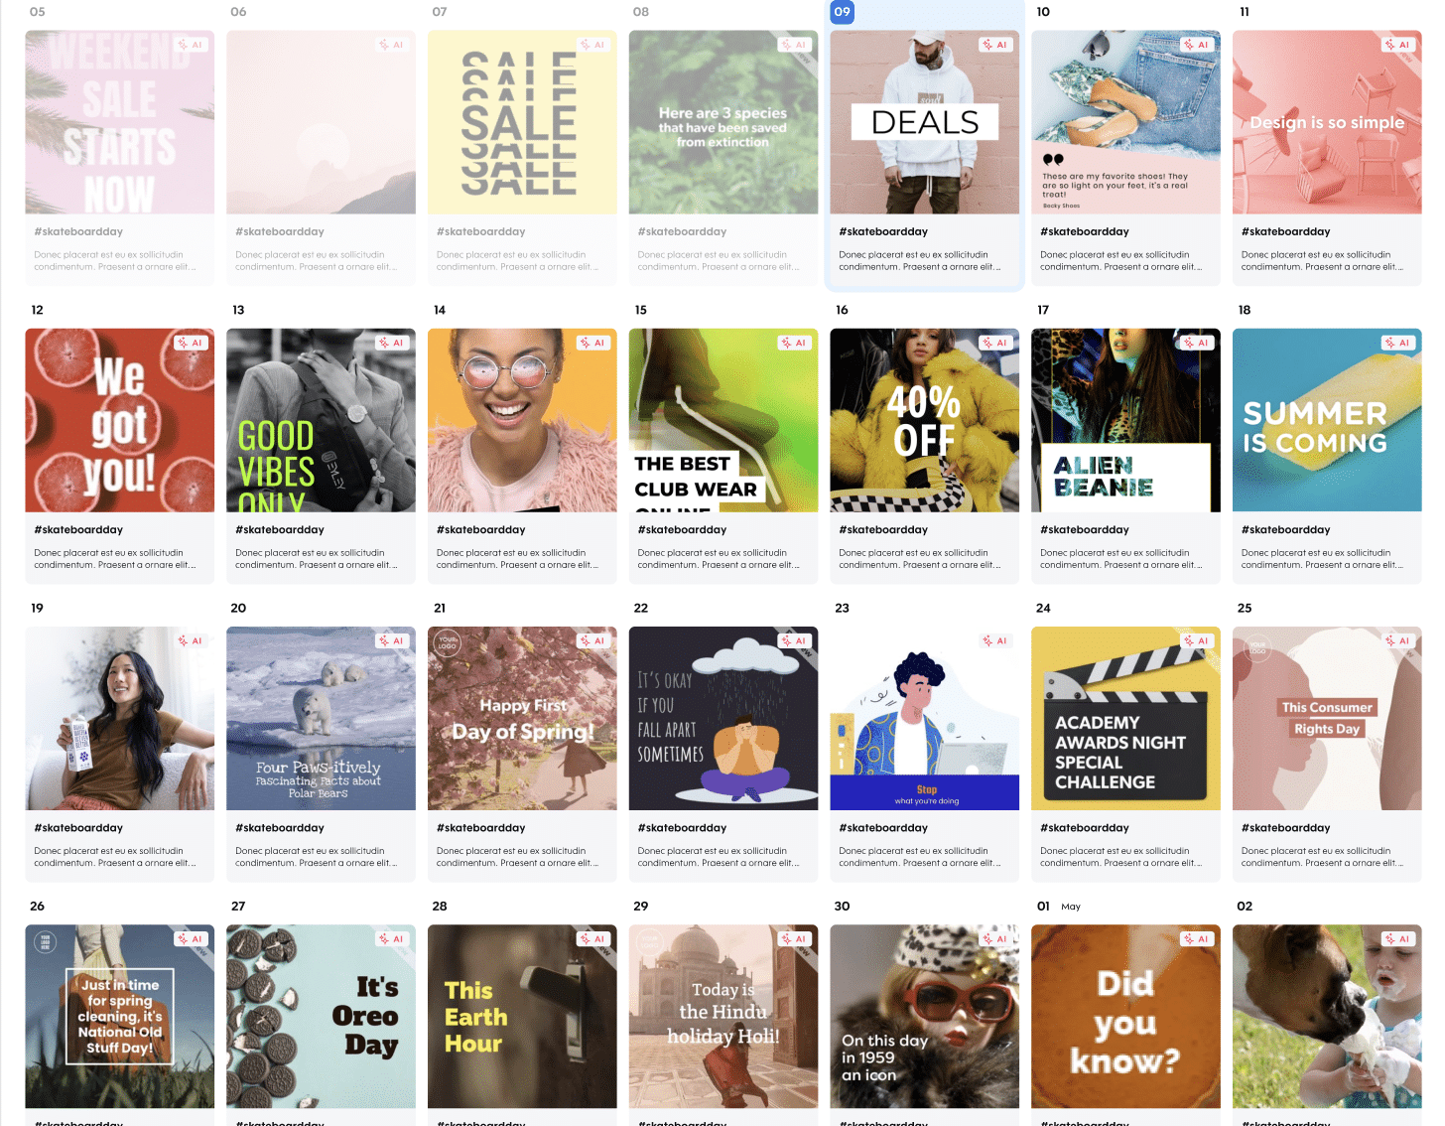Open the "Design is so simple" post image
This screenshot has height=1126, width=1445.
pos(1326,122)
